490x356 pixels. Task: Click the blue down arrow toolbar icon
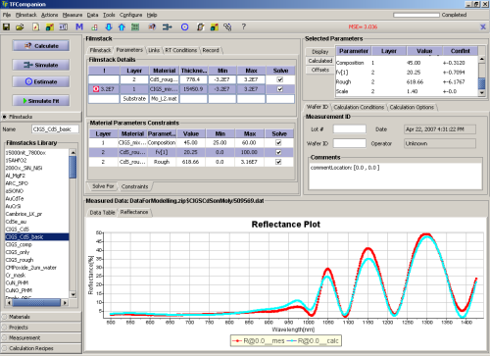point(109,27)
